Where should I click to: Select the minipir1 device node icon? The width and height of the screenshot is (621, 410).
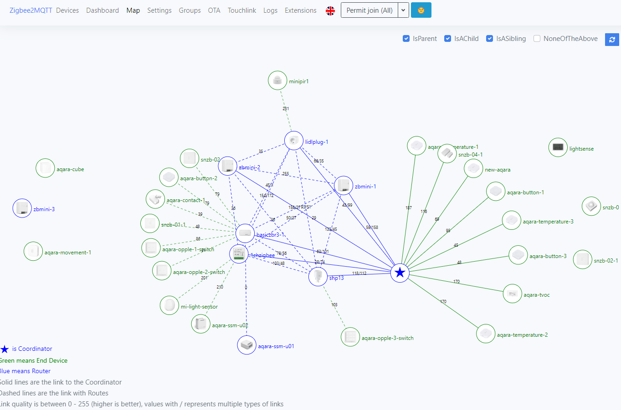coord(277,81)
